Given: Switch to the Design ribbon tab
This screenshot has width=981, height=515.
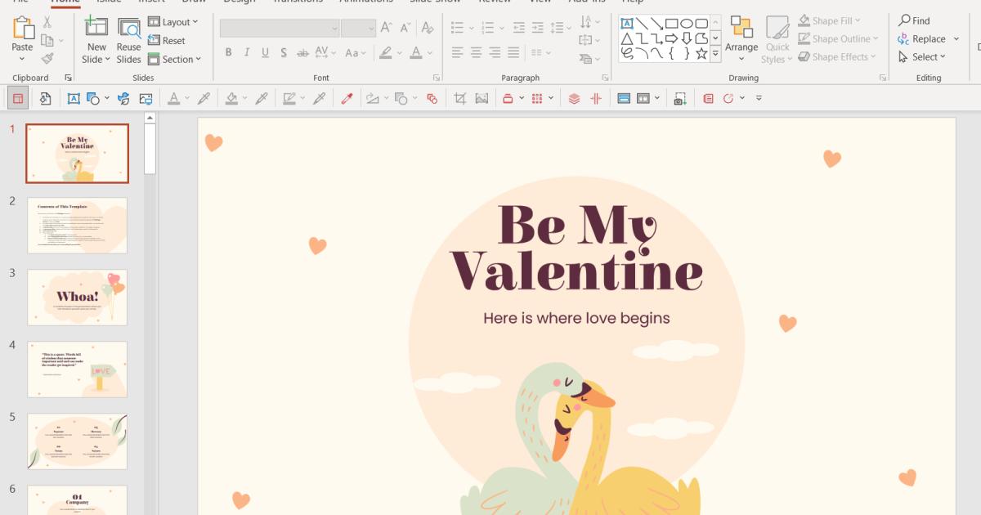Looking at the screenshot, I should (240, 2).
